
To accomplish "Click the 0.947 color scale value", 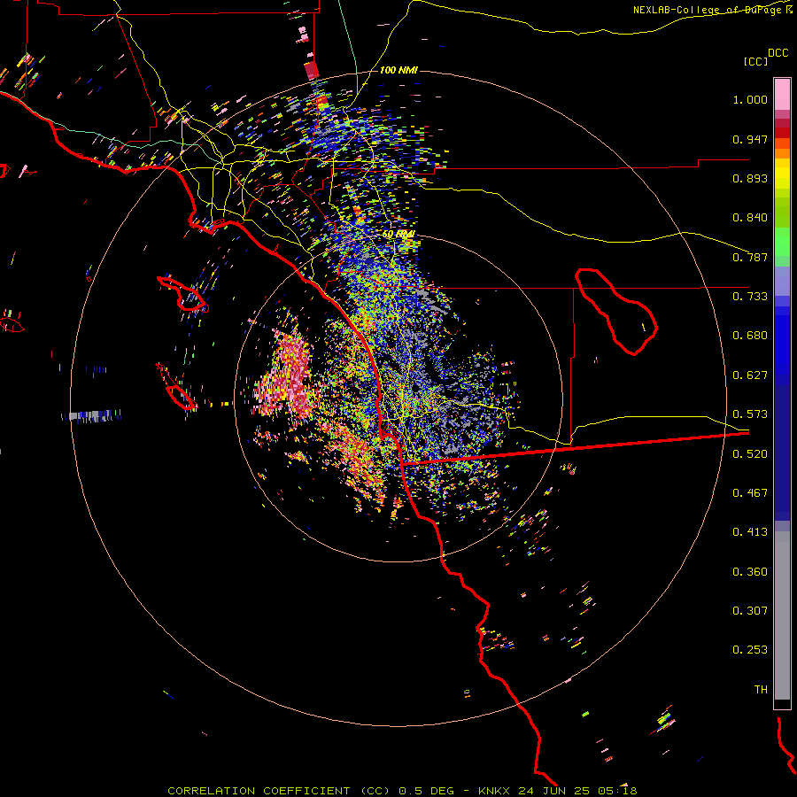I will tap(750, 139).
